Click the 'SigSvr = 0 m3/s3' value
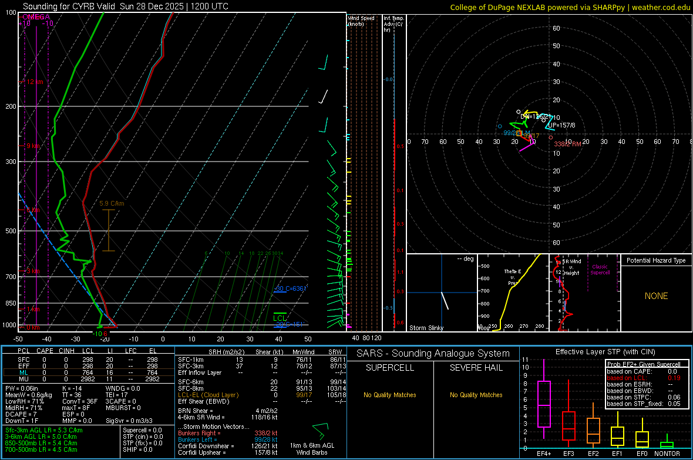Image resolution: width=693 pixels, height=460 pixels. (x=129, y=421)
